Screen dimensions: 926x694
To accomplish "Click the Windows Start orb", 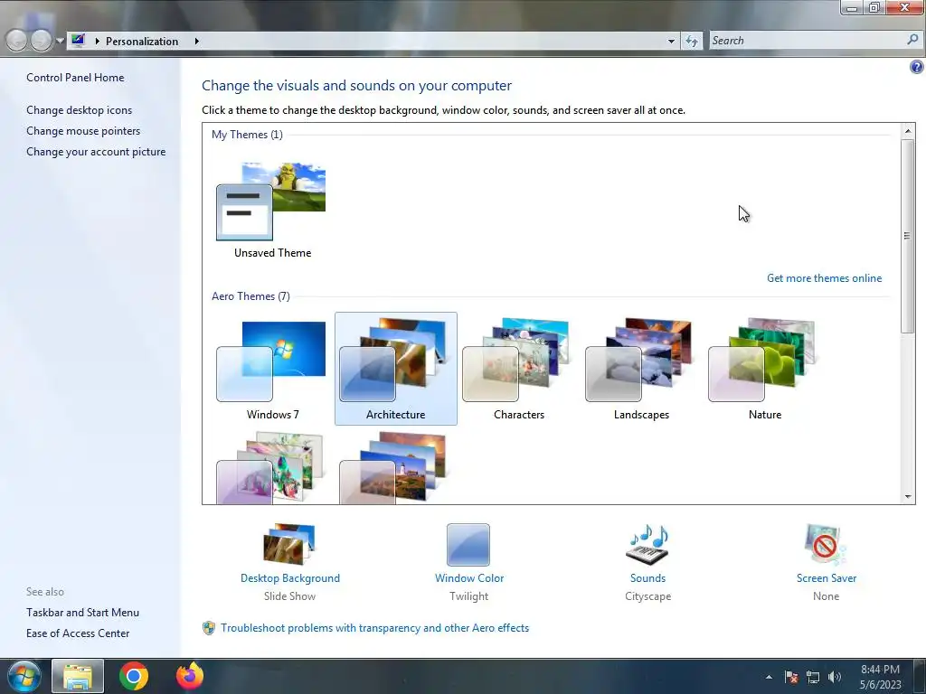I will tap(24, 676).
